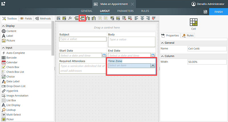Select the Check Box control in Toolbox
The width and height of the screenshot is (228, 122).
(13, 67)
